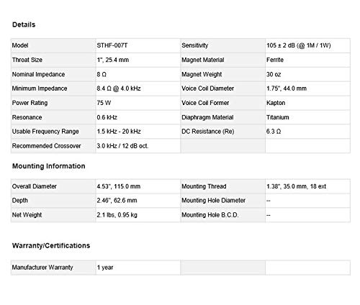The height and width of the screenshot is (305, 360).
Task: Click the Sensitivity label cell
Action: pos(222,45)
